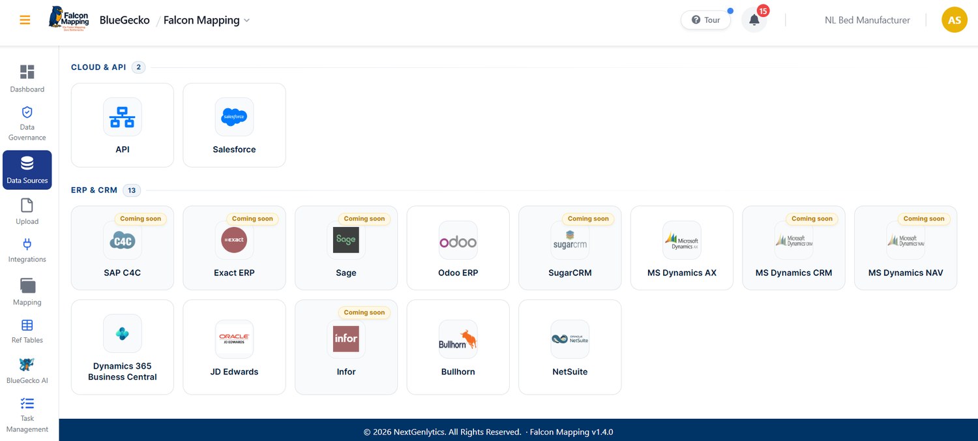The image size is (978, 441).
Task: Open BlueGecko AI in sidebar
Action: pos(27,371)
